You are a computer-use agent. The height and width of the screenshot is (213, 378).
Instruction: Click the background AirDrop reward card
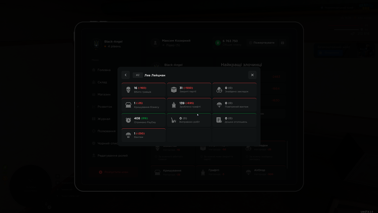click(264, 172)
